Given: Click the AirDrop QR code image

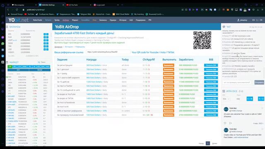Looking at the screenshot, I should click(x=202, y=40).
